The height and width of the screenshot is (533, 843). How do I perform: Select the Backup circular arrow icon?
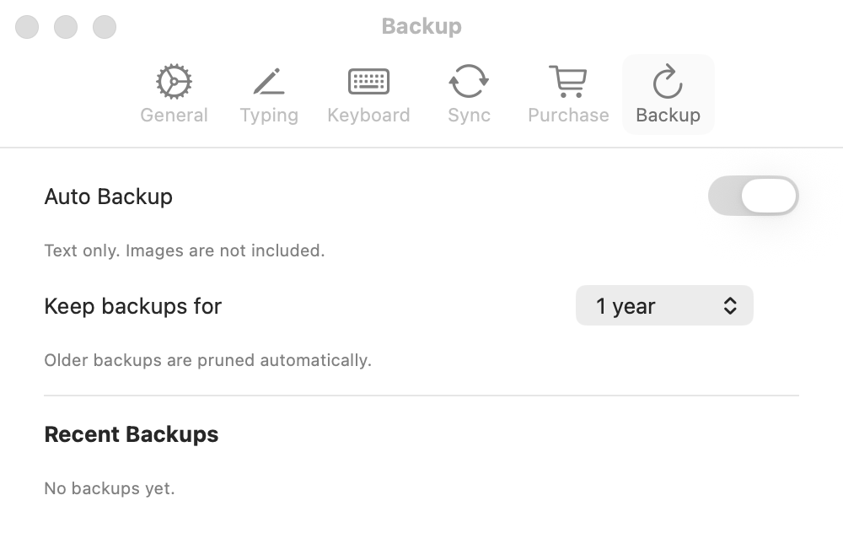tap(668, 81)
